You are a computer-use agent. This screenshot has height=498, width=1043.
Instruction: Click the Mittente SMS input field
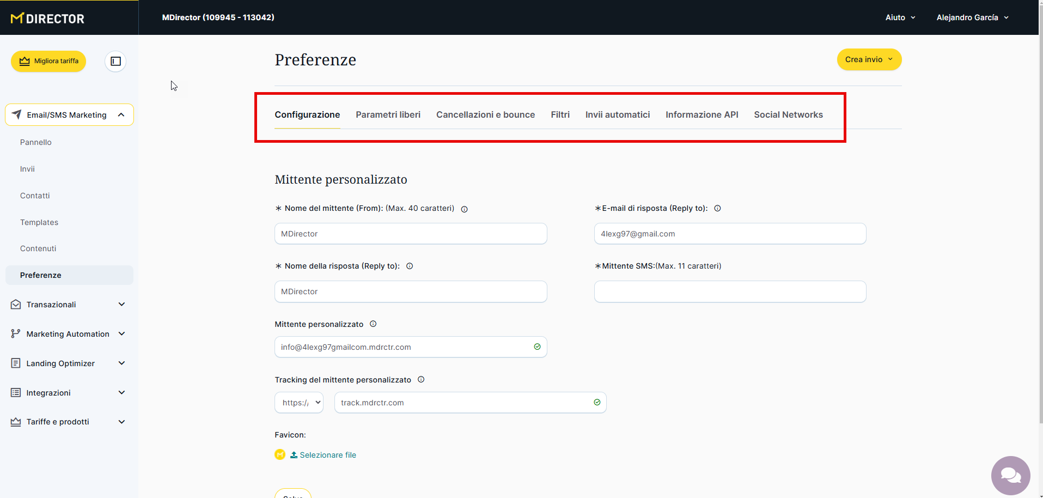(730, 291)
